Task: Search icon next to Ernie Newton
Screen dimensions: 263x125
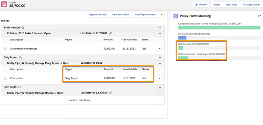Action: 23,28
